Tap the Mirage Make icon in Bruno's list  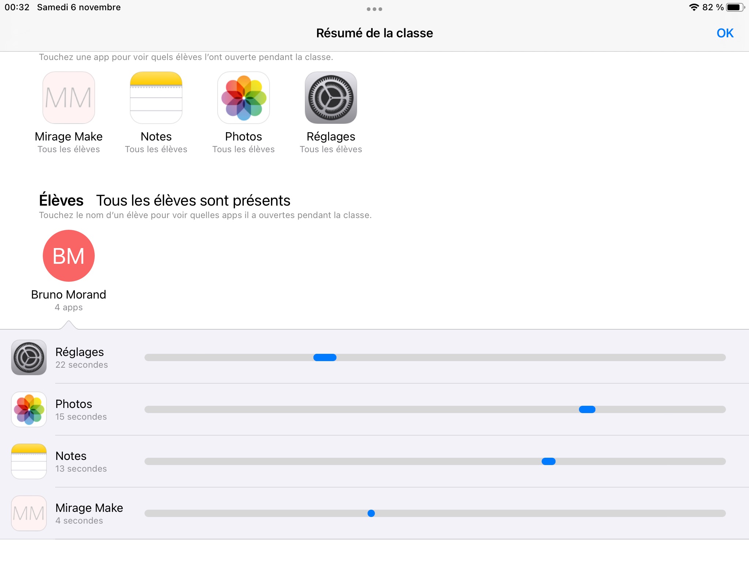point(29,513)
